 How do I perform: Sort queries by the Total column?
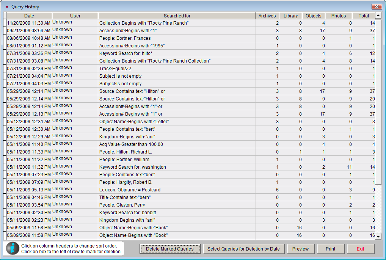364,16
